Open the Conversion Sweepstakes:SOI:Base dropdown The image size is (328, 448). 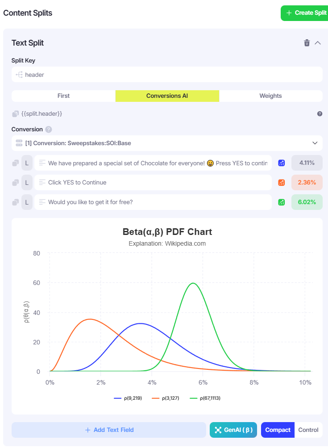(167, 143)
